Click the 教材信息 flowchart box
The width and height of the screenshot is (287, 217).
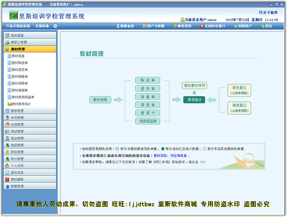(100, 100)
